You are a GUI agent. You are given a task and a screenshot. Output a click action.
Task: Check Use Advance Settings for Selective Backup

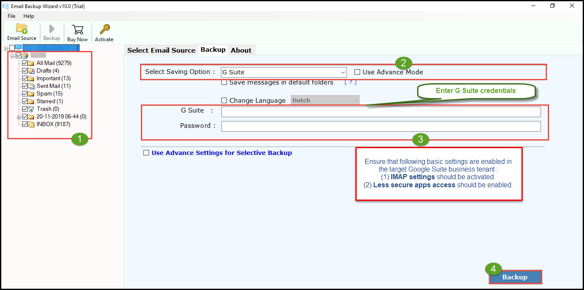click(x=146, y=153)
